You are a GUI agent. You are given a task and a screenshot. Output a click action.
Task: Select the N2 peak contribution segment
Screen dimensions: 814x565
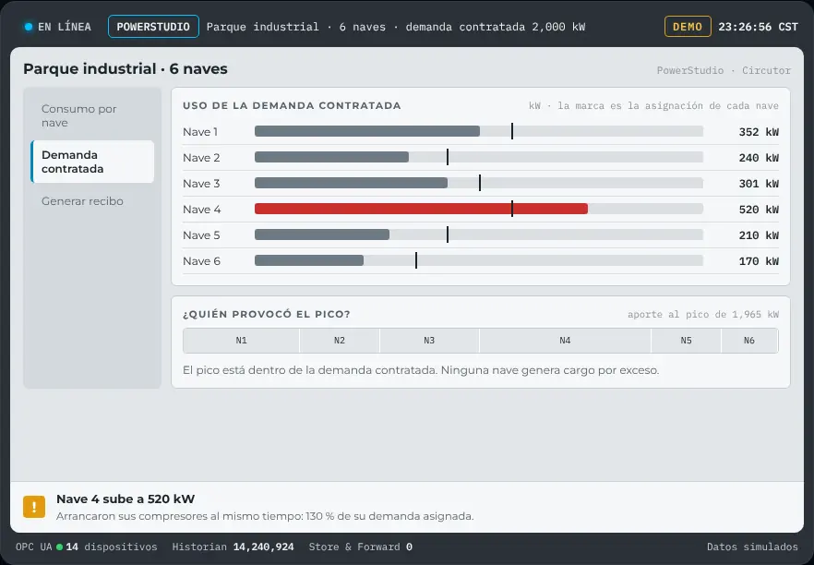[x=340, y=341]
